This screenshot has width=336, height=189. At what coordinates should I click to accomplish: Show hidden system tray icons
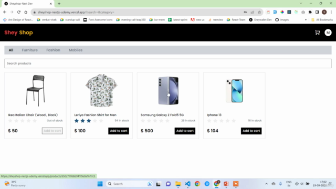tap(266, 184)
